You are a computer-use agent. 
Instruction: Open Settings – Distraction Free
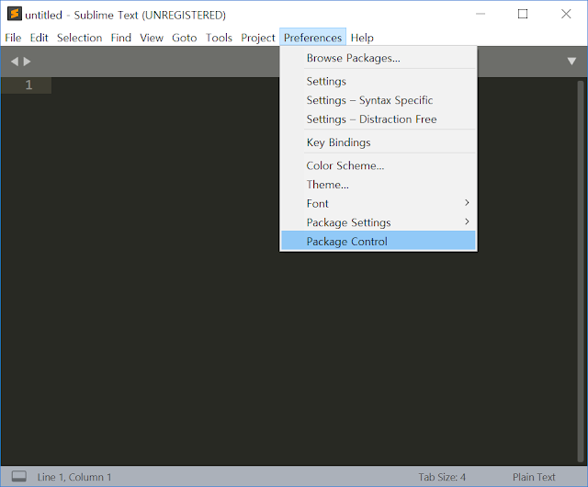point(379,119)
